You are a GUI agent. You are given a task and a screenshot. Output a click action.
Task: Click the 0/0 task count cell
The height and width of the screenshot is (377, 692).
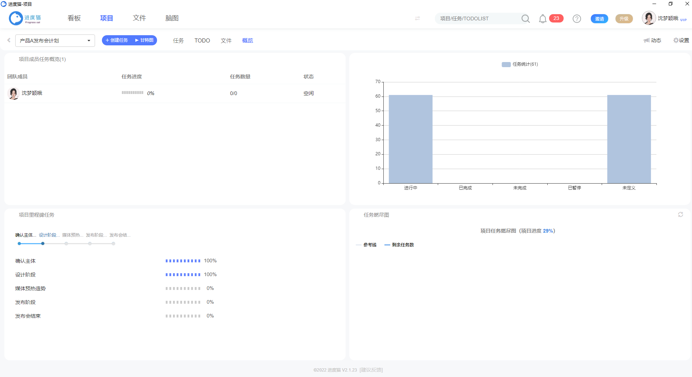click(234, 93)
